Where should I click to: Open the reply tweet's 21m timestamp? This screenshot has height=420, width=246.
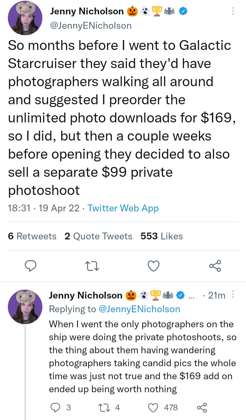pyautogui.click(x=217, y=295)
